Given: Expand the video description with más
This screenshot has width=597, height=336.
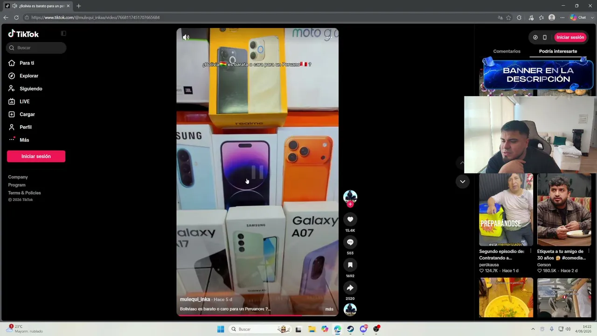Looking at the screenshot, I should point(329,309).
